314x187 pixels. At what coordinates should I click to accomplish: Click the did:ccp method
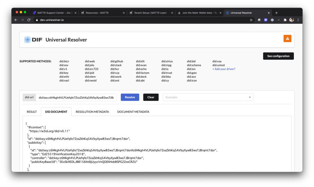tap(115, 73)
